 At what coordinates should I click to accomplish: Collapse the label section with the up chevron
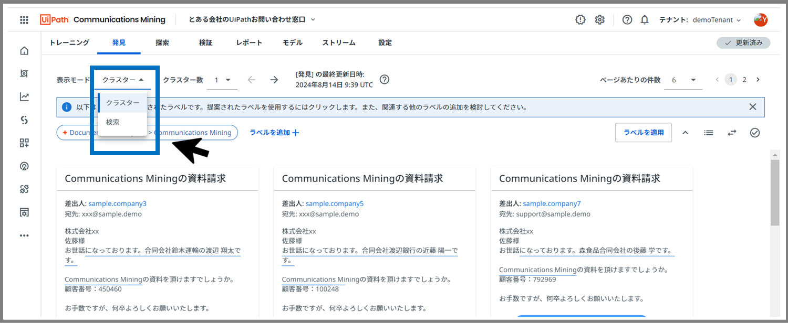tap(686, 133)
